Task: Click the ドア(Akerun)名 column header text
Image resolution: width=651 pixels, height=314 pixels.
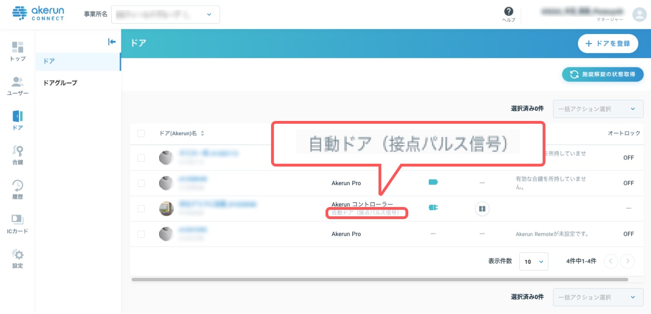Action: click(x=178, y=134)
